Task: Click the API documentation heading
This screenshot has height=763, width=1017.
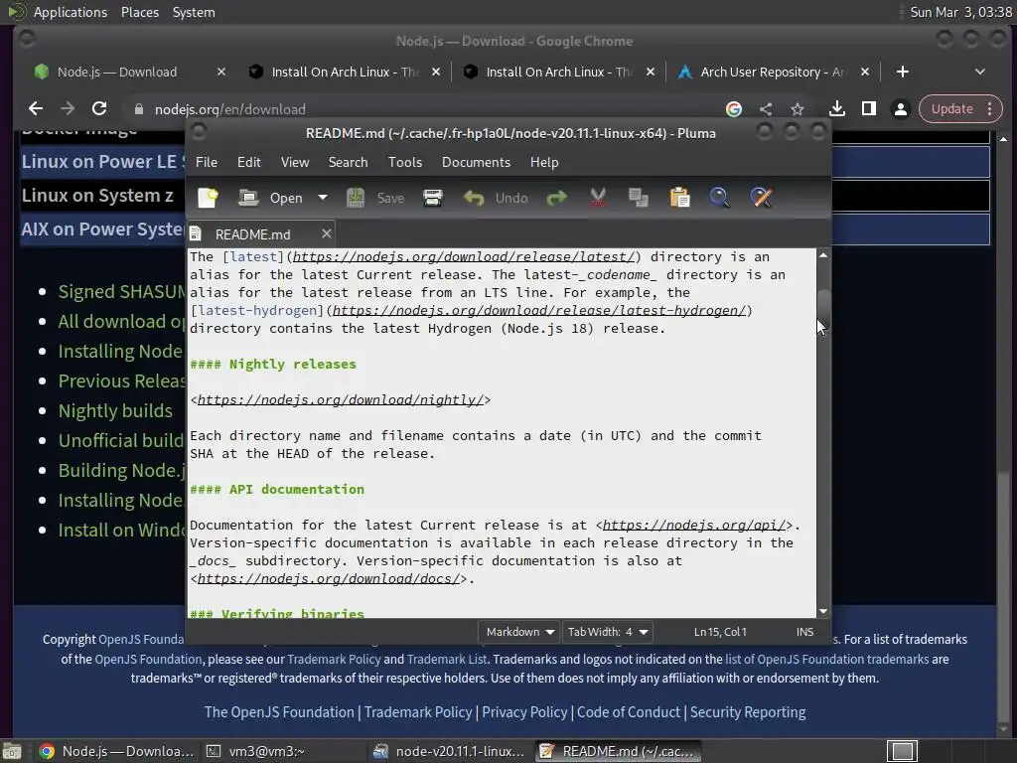Action: click(277, 489)
